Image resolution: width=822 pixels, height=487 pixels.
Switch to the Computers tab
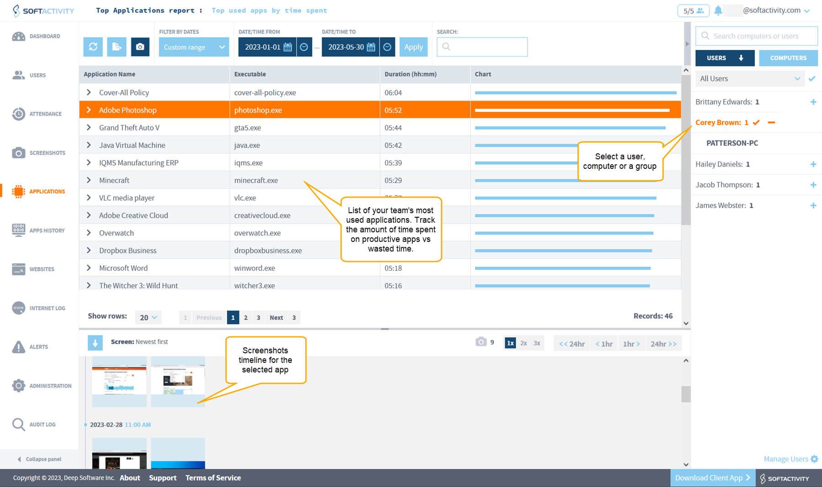coord(788,58)
